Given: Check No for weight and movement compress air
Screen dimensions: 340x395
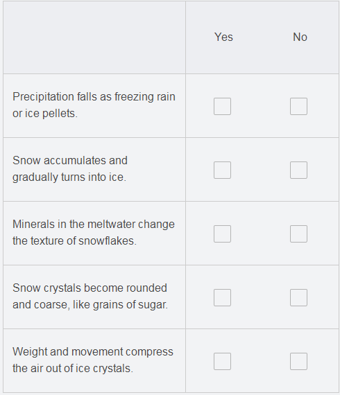Looking at the screenshot, I should (298, 361).
